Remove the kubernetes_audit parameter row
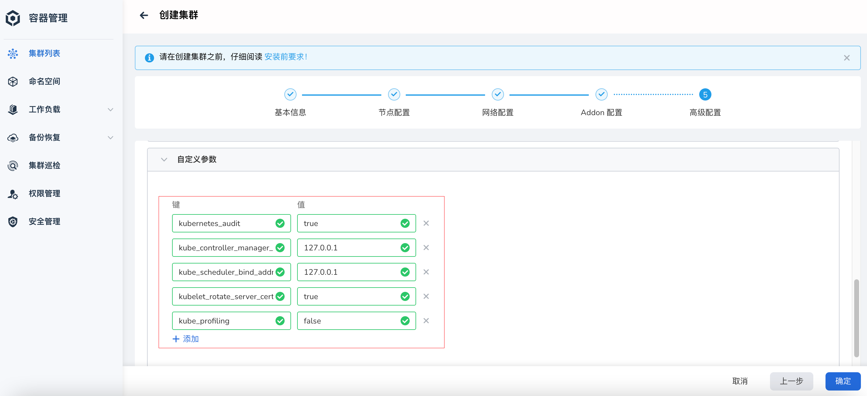 pos(426,223)
